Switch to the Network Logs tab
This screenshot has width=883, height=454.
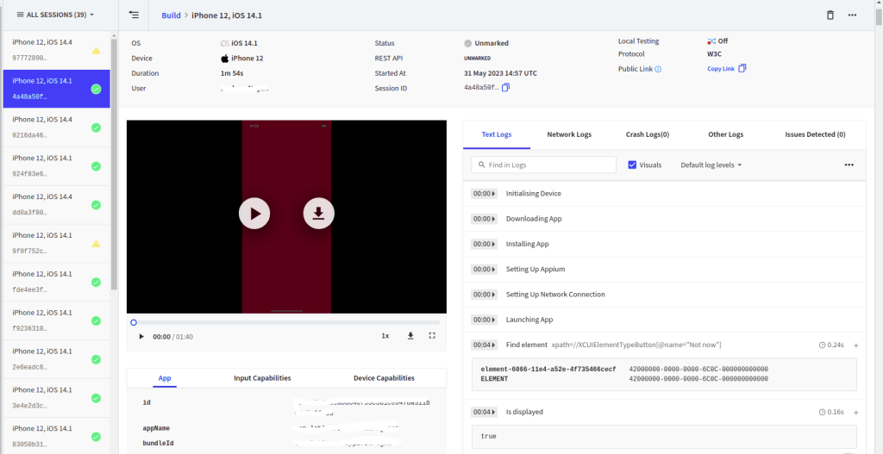coord(568,134)
